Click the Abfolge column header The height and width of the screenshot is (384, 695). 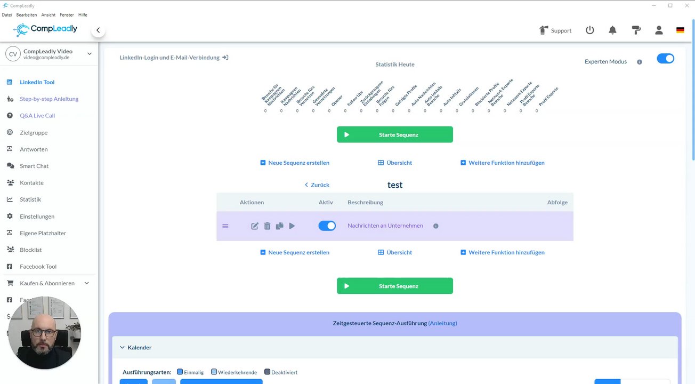pyautogui.click(x=557, y=203)
